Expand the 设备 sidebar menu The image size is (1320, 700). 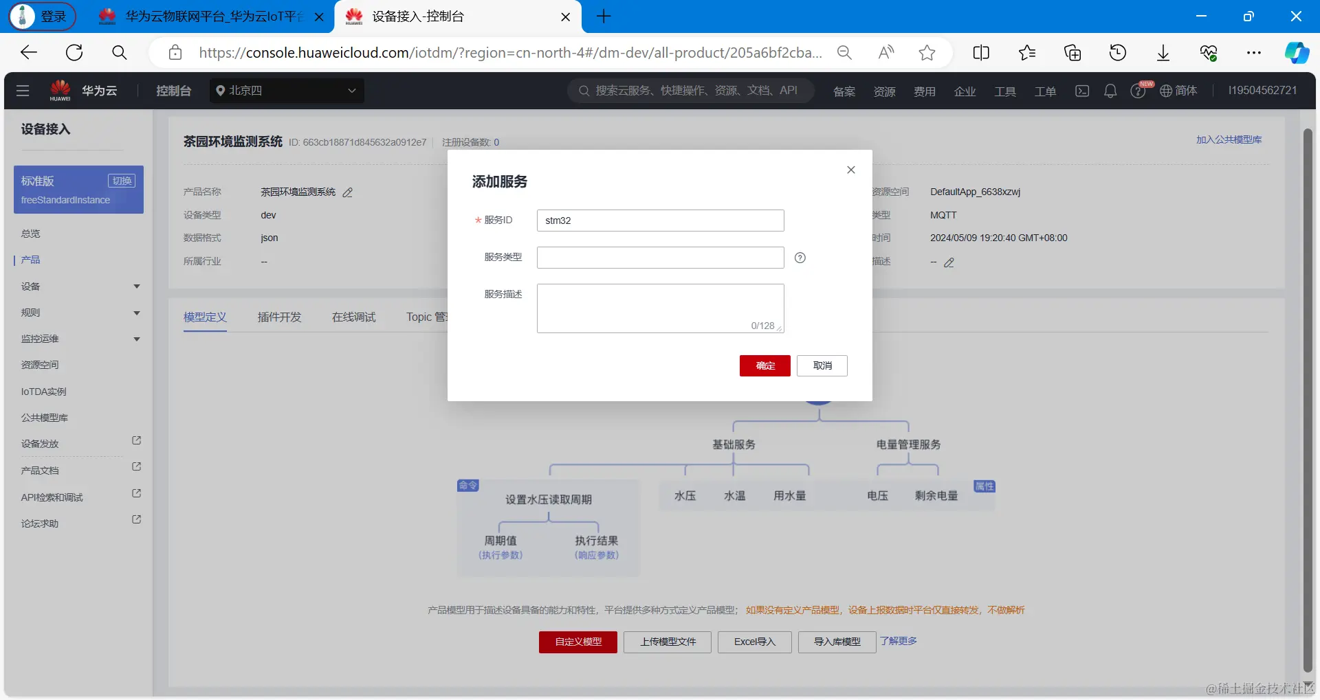[x=137, y=286]
